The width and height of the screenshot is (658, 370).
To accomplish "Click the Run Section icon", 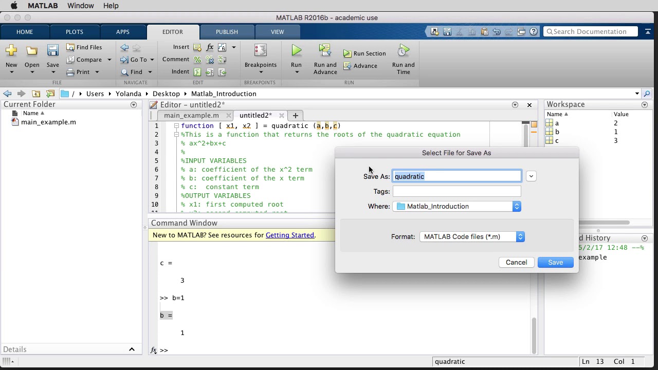I will [x=348, y=53].
